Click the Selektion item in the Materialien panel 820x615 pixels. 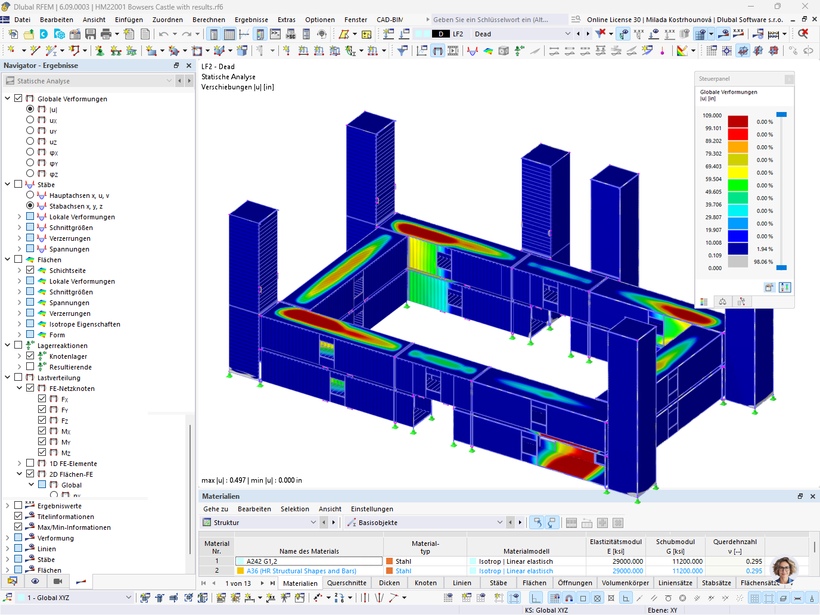tap(295, 509)
